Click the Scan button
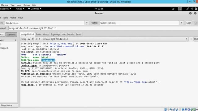This screenshot has width=198, height=111. point(189,23)
